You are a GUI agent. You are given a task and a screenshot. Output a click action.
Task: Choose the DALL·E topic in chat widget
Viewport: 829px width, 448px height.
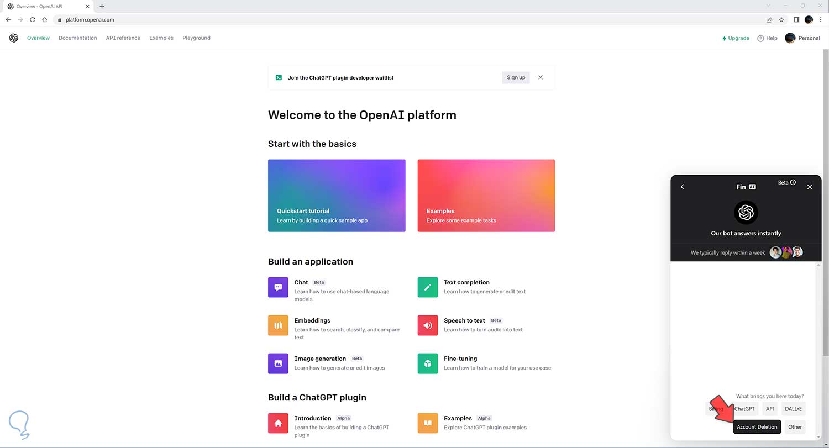pos(793,409)
